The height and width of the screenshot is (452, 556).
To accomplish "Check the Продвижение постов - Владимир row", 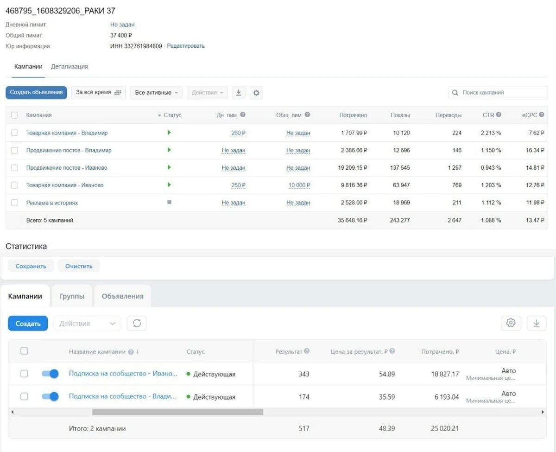I will pos(14,150).
